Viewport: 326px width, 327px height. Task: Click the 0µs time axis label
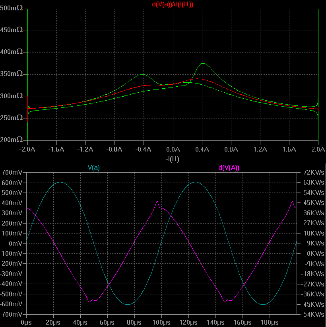26,323
